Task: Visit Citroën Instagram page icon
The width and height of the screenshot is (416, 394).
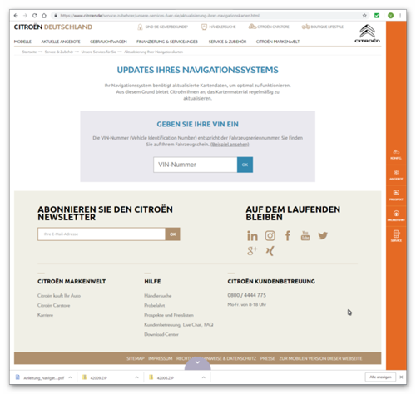Action: click(x=270, y=235)
